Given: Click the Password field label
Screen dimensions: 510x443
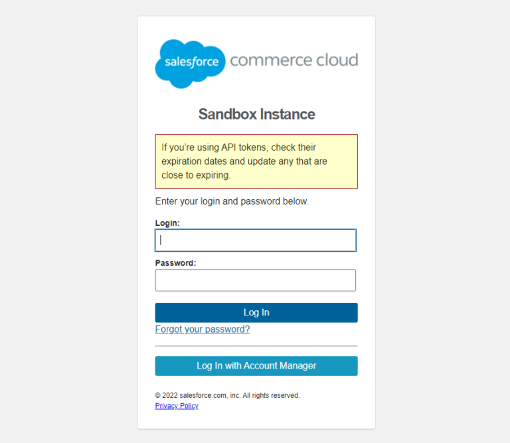Looking at the screenshot, I should coord(175,263).
